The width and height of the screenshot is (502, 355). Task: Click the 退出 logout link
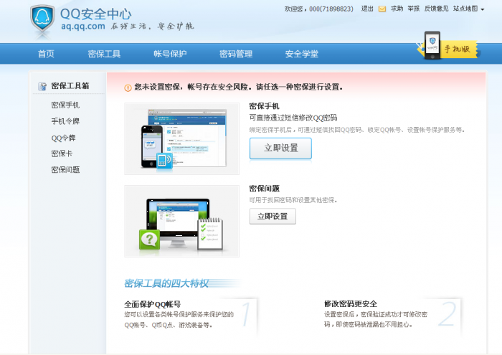pyautogui.click(x=367, y=9)
